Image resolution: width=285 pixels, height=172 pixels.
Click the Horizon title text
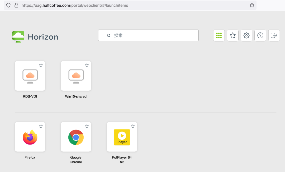click(43, 37)
